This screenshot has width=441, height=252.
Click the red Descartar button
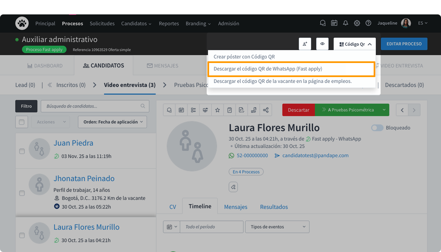tap(298, 110)
